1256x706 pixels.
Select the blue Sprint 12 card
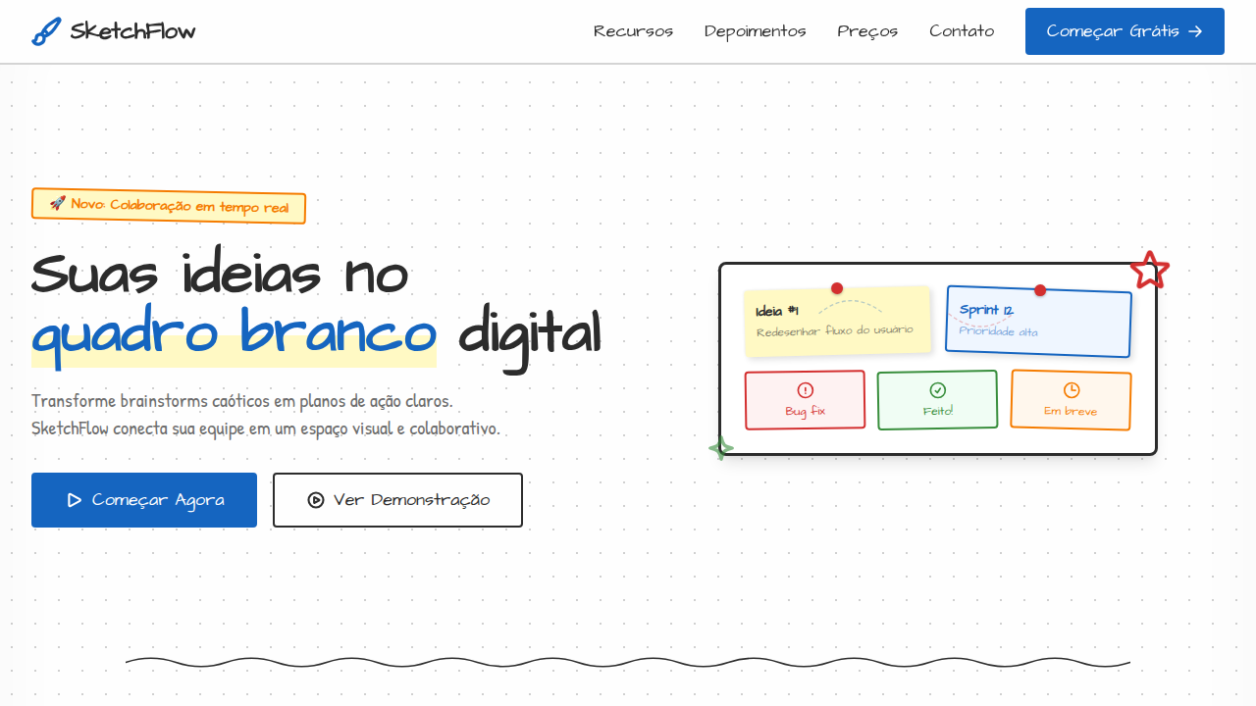(x=1038, y=324)
